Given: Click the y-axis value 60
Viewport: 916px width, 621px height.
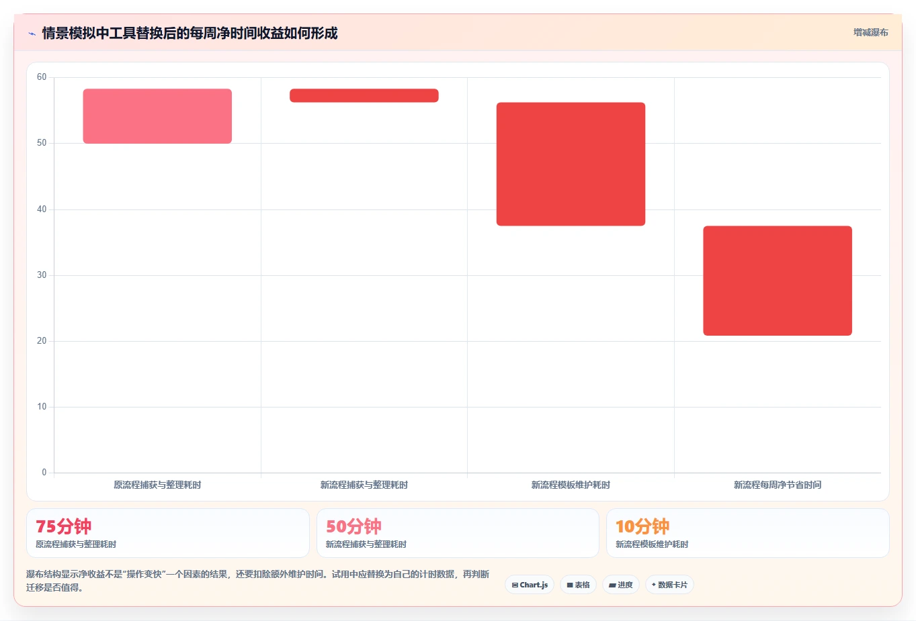Looking at the screenshot, I should tap(42, 77).
